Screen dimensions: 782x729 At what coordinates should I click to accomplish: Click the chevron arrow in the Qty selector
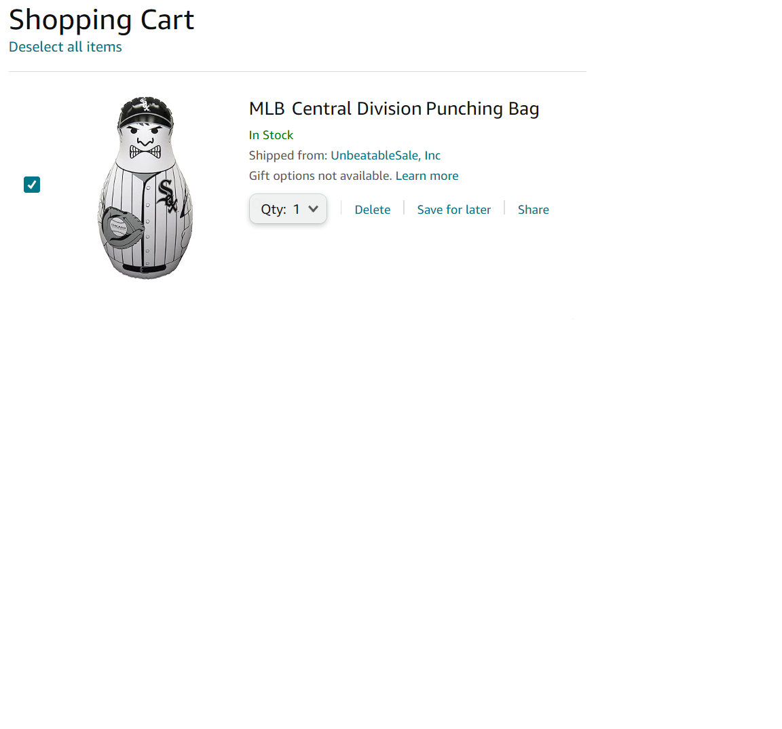click(x=313, y=209)
